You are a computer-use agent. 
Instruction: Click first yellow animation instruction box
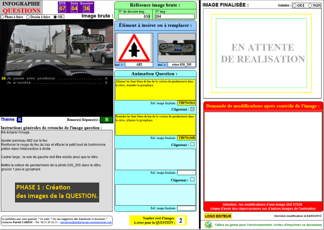point(155,90)
